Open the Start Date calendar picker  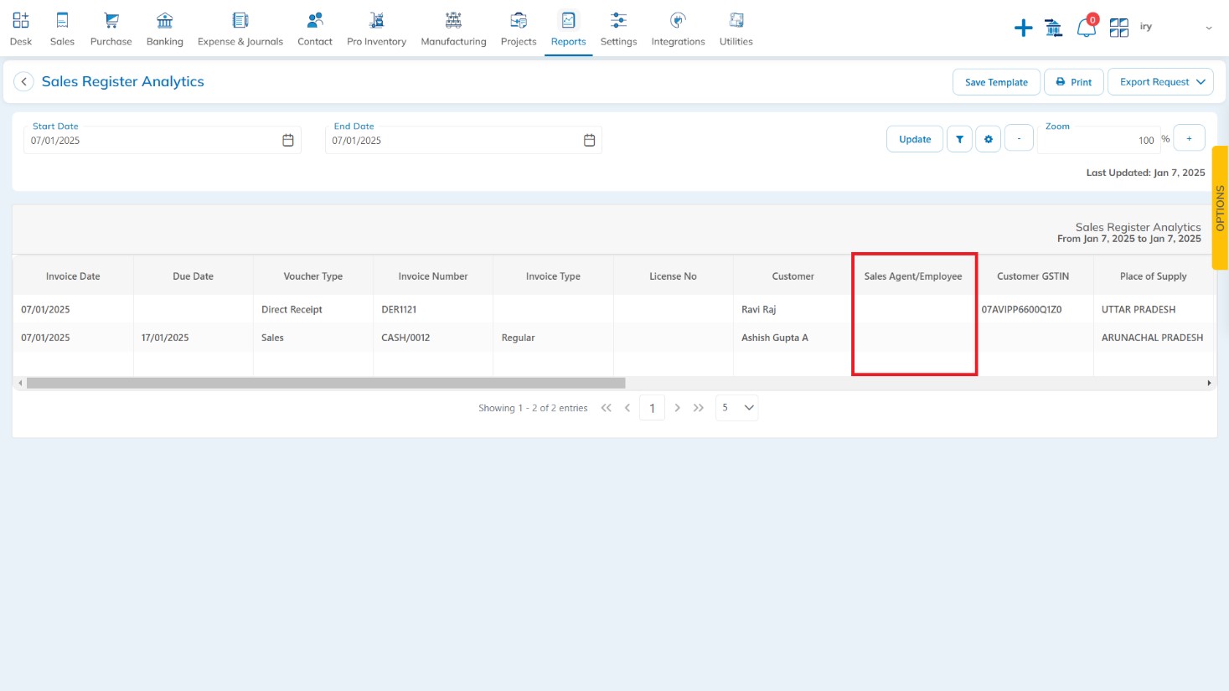coord(288,140)
